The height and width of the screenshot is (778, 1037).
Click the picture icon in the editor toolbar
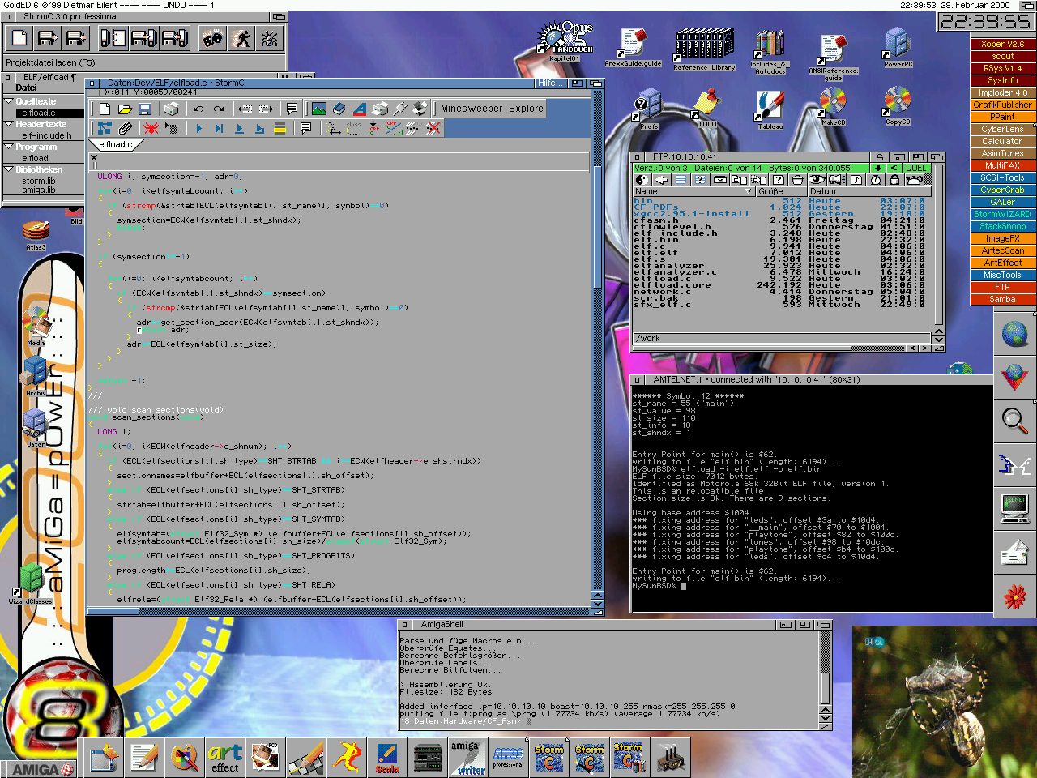point(319,109)
